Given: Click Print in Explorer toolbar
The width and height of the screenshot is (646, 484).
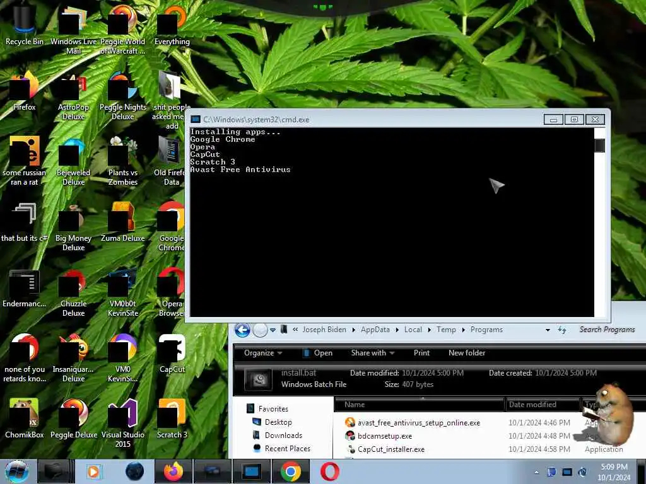Looking at the screenshot, I should tap(421, 353).
